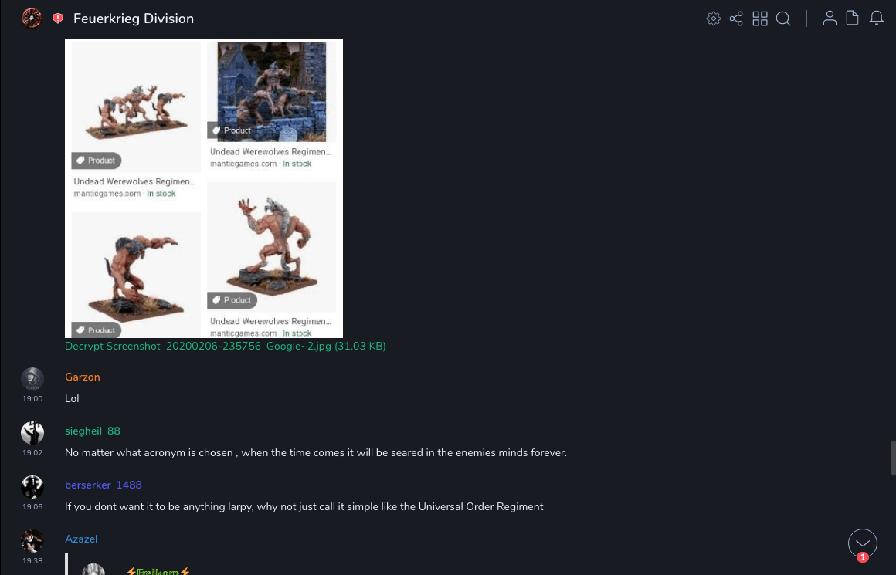Search messages with magnifier icon
The image size is (896, 575).
pyautogui.click(x=783, y=19)
